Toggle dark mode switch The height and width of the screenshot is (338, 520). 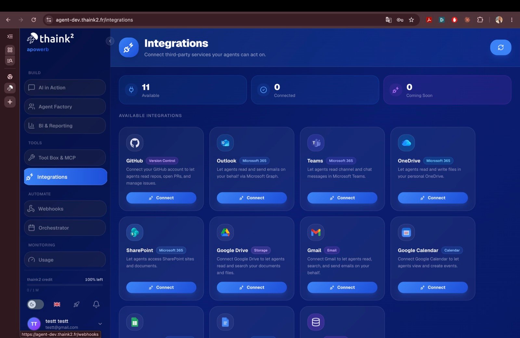coord(35,304)
